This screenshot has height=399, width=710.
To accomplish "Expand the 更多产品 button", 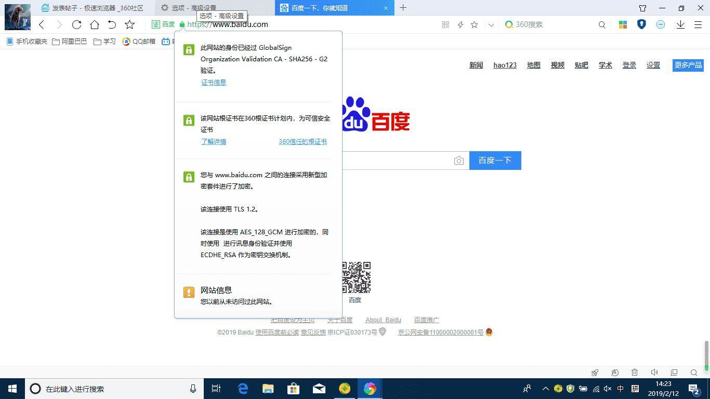I will (x=688, y=65).
